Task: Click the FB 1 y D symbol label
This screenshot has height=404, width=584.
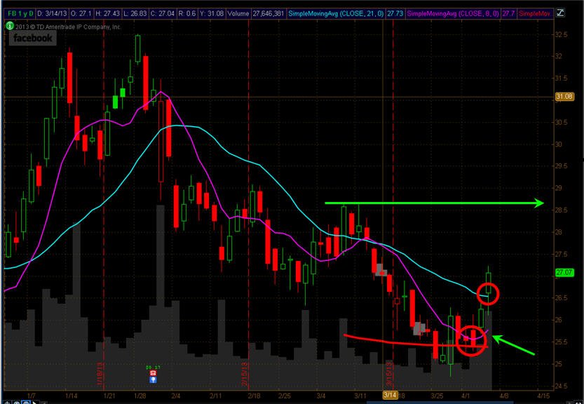Action: (x=20, y=13)
